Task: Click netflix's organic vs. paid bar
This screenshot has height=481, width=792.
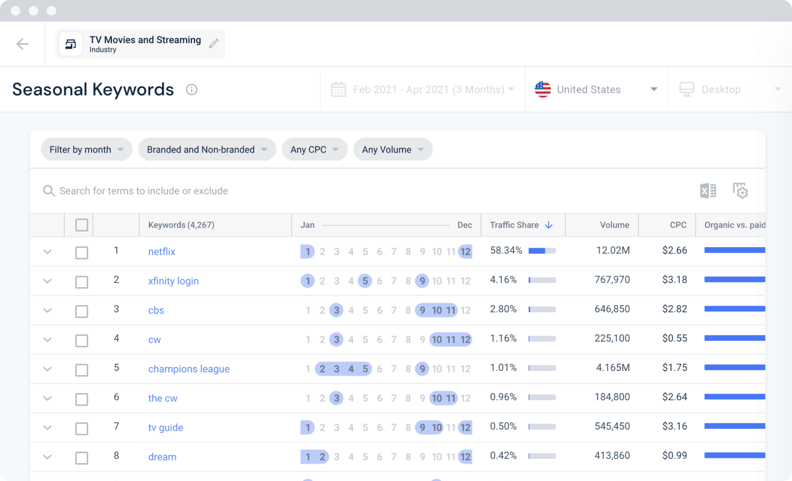Action: [x=735, y=250]
